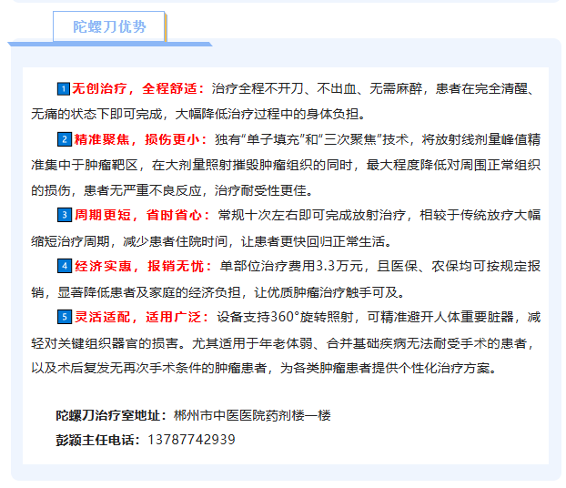This screenshot has height=488, width=566.
Task: Click the 360°旋转照射 text
Action: 324,318
